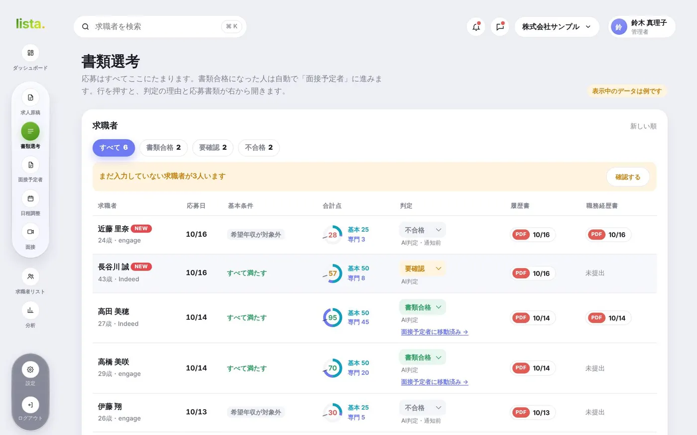Click the 求職者を検索 search field

click(160, 26)
